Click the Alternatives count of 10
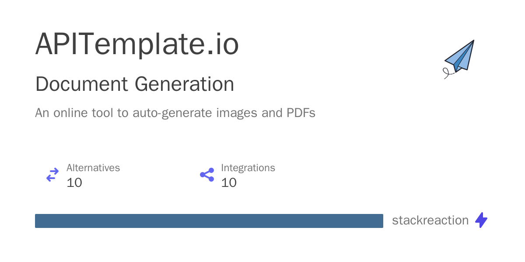Viewport: 525px width, 262px height. pyautogui.click(x=74, y=183)
